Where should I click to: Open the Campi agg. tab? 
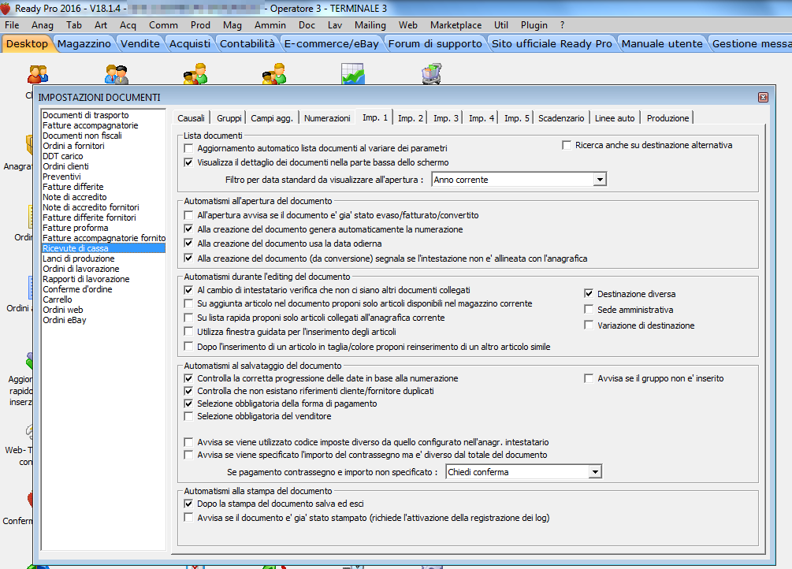pyautogui.click(x=272, y=118)
